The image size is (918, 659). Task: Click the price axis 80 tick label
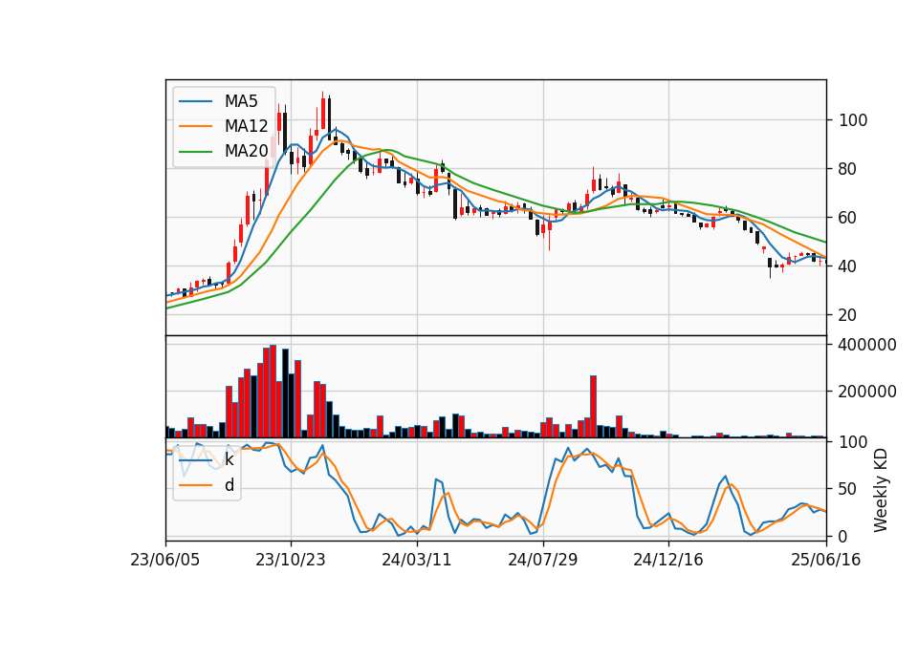848,169
